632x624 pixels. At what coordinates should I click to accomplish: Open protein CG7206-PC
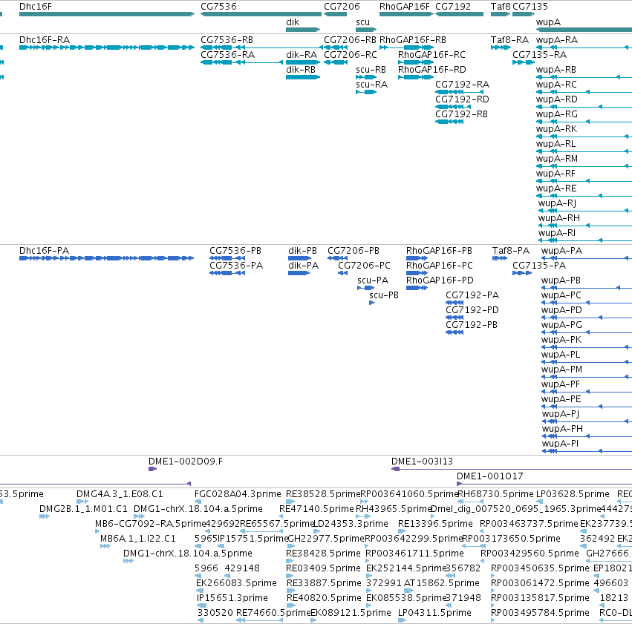[x=342, y=273]
